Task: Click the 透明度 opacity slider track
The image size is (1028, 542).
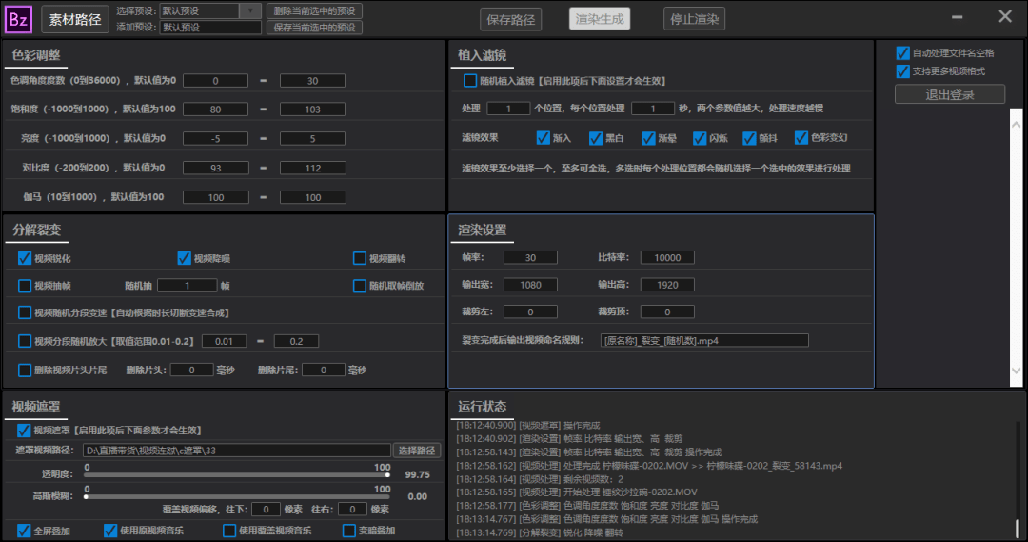Action: pyautogui.click(x=237, y=474)
